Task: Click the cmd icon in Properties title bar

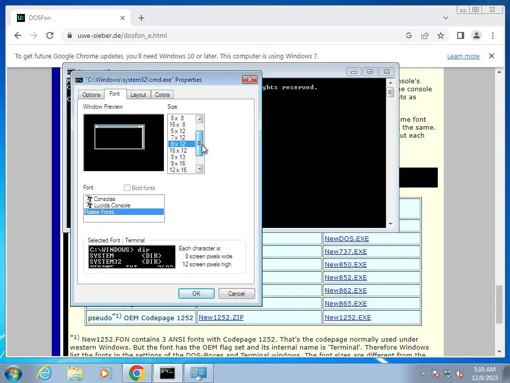Action: (79, 80)
